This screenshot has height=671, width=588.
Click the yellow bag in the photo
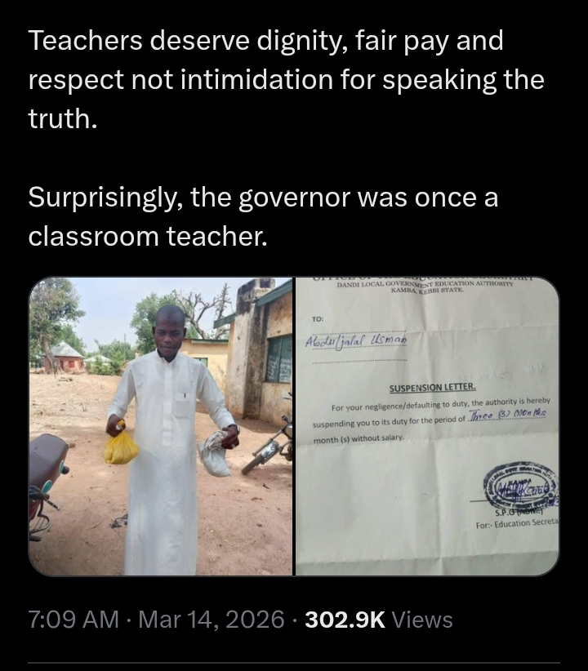(121, 446)
